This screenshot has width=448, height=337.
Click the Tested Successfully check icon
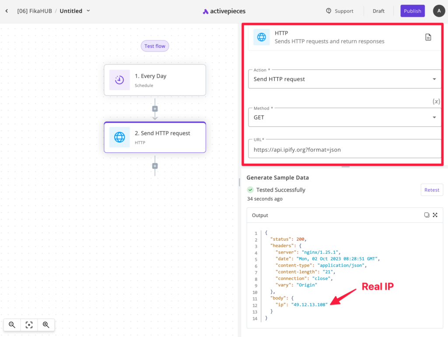[250, 190]
